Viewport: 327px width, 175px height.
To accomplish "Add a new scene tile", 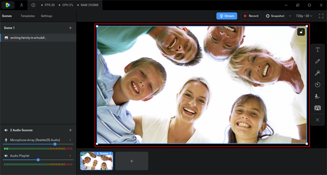I will pyautogui.click(x=132, y=161).
